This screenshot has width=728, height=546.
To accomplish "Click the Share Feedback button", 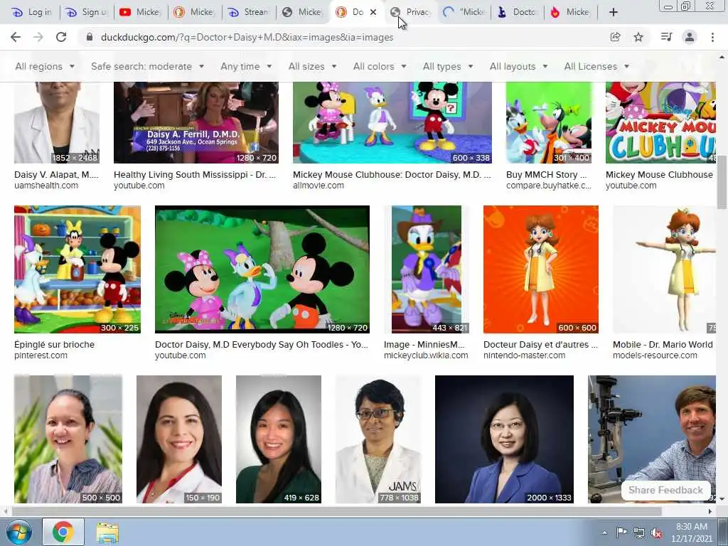I will (665, 491).
